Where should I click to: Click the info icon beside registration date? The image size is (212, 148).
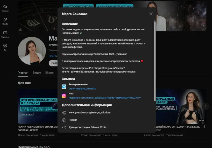64,127
